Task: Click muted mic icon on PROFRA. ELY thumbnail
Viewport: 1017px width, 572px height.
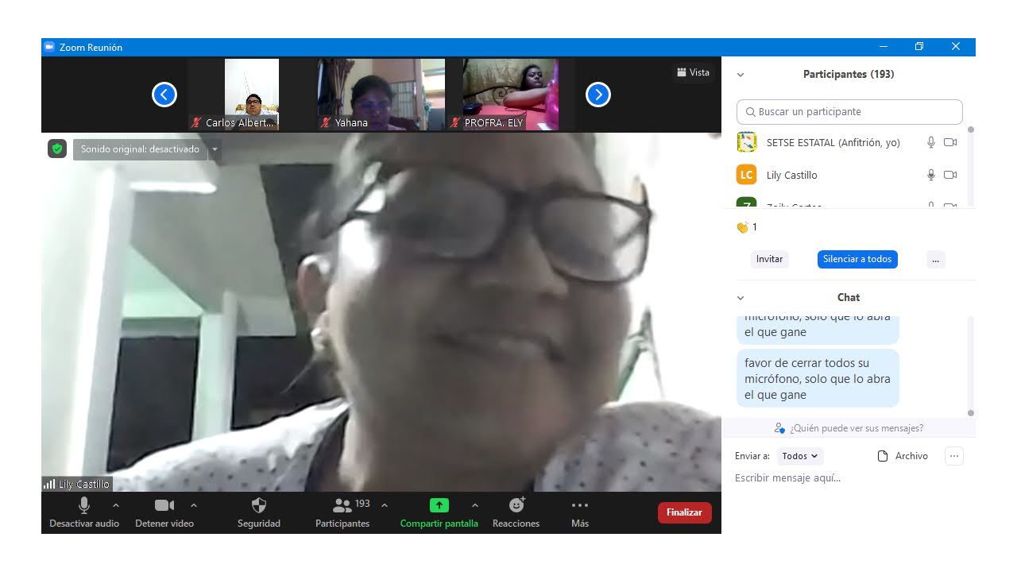Action: (455, 123)
